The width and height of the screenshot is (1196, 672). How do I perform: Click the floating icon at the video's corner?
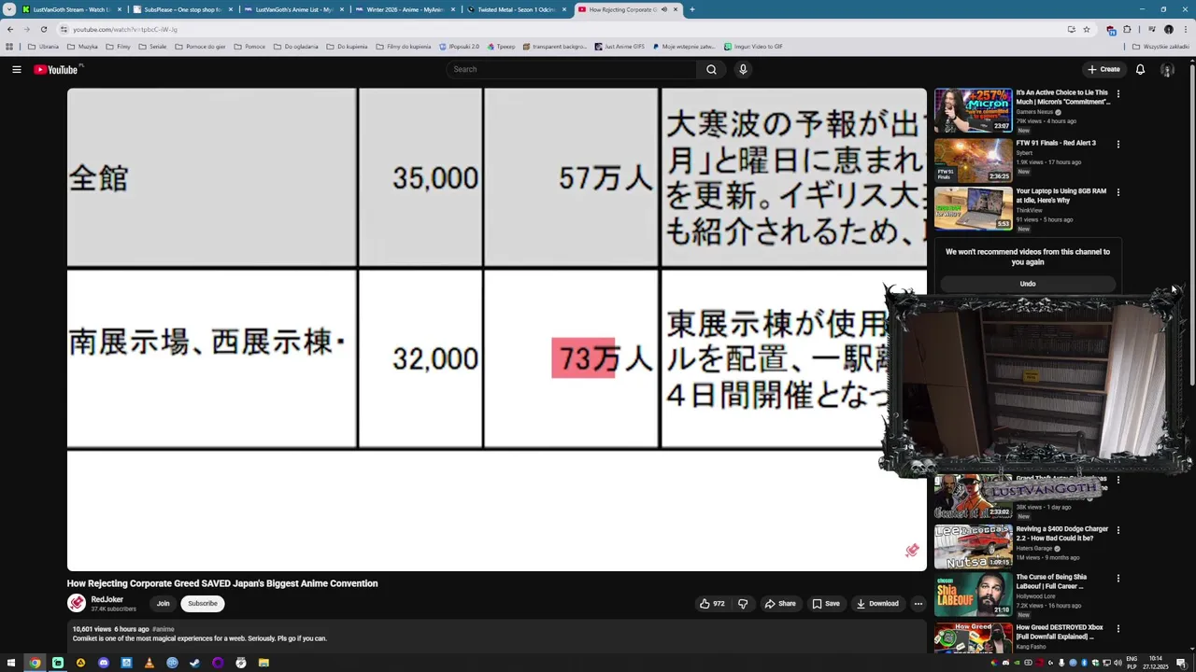click(912, 551)
